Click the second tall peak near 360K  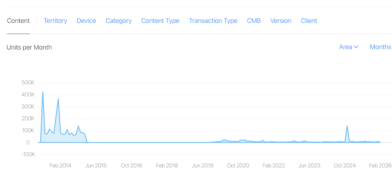pyautogui.click(x=58, y=99)
